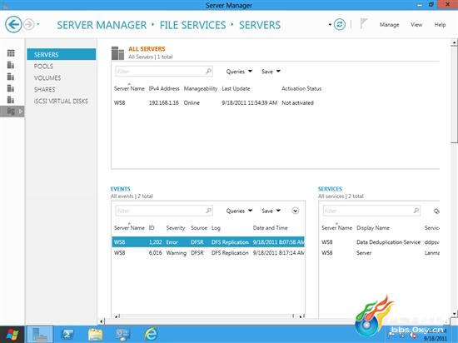The width and height of the screenshot is (458, 343).
Task: Select POOLS in the navigation list
Action: [43, 67]
